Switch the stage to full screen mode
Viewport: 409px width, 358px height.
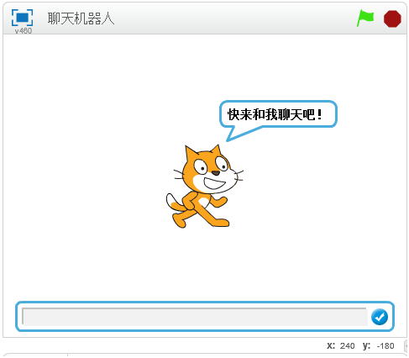tap(22, 18)
